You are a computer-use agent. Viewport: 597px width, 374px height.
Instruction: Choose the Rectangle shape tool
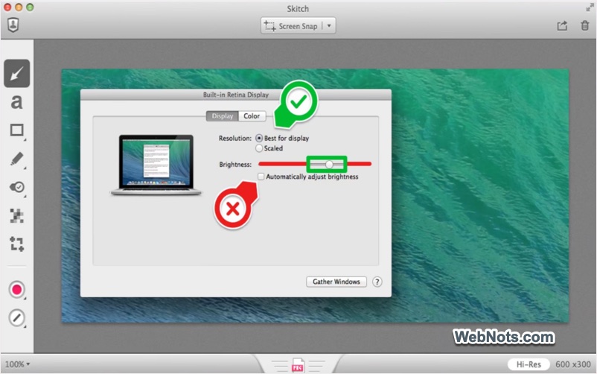click(17, 130)
